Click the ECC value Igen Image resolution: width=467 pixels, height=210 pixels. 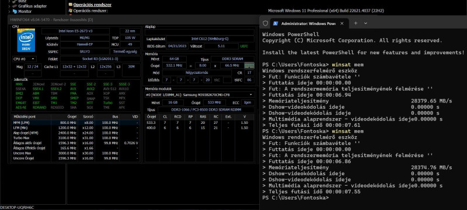point(248,102)
